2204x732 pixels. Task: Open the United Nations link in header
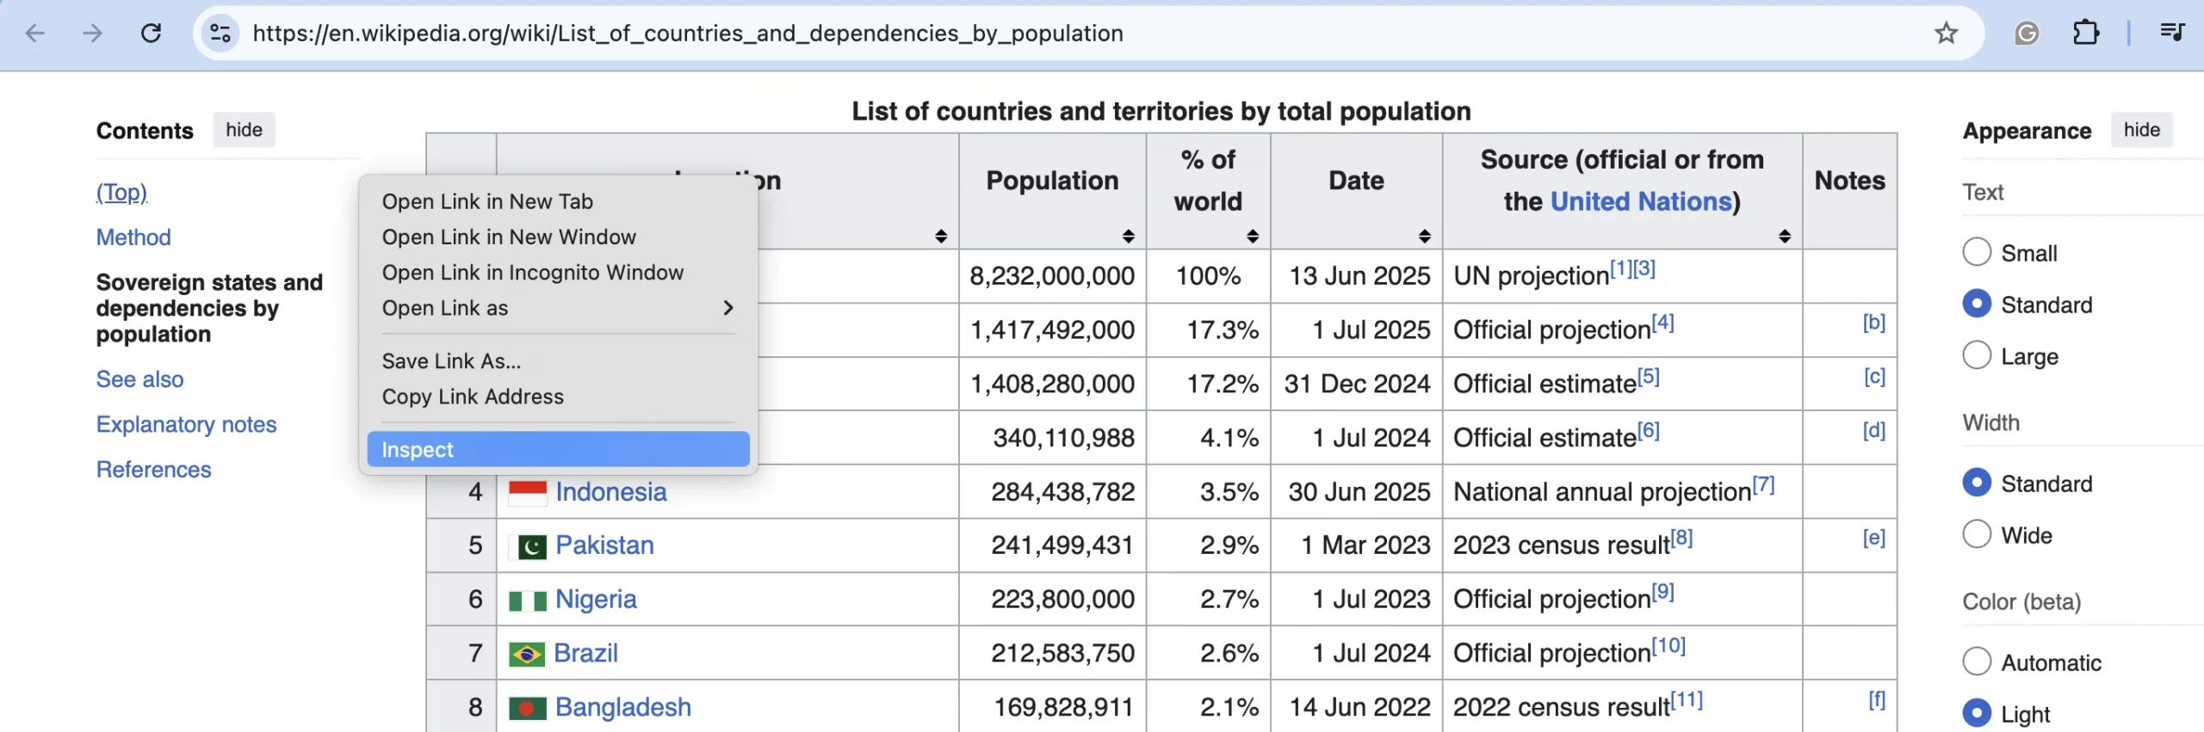click(x=1641, y=201)
